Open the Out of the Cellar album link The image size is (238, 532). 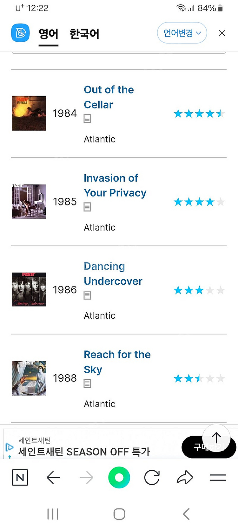109,97
